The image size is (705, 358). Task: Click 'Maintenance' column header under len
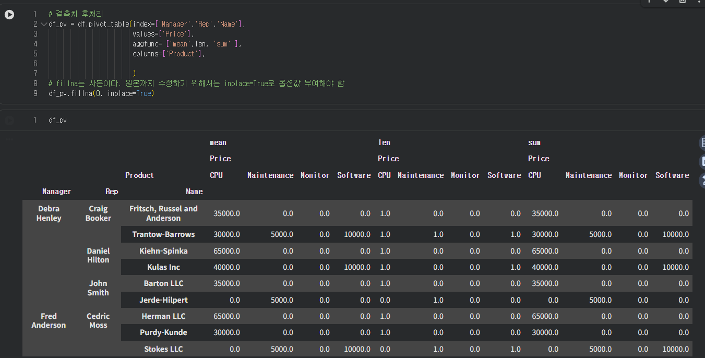tap(421, 175)
